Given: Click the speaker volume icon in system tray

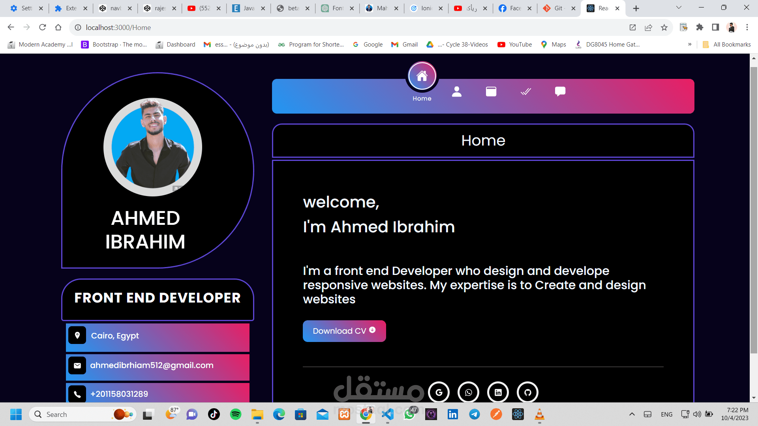Looking at the screenshot, I should (x=697, y=414).
